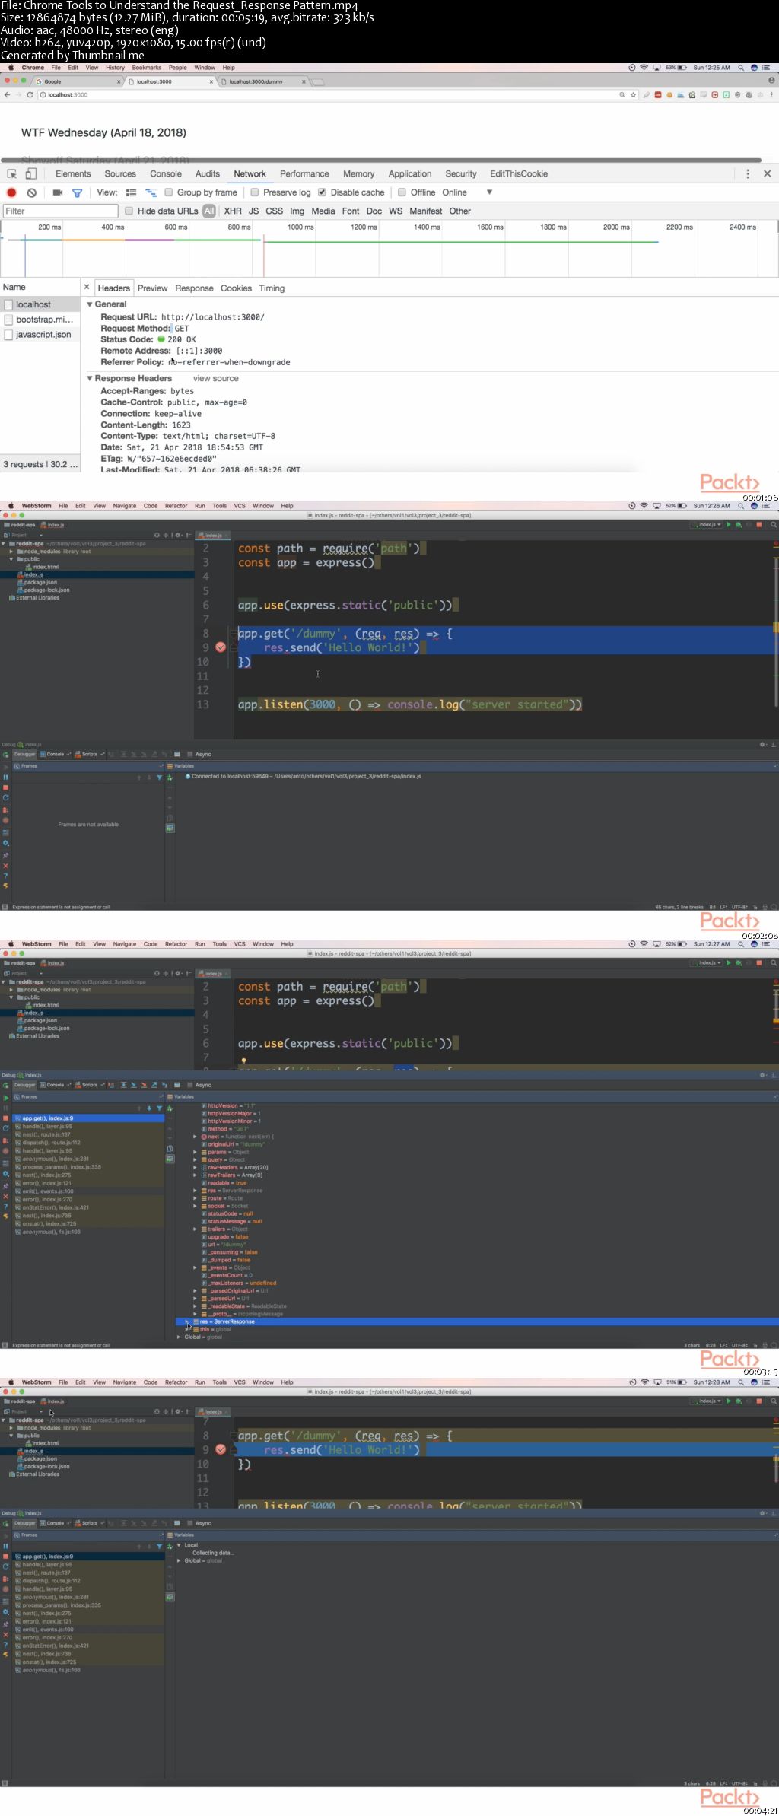Select the statusCode = null variable row

pyautogui.click(x=227, y=1213)
